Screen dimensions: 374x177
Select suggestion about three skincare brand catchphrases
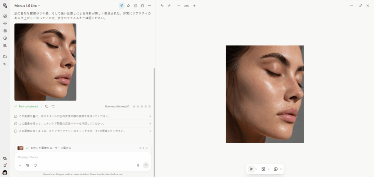[83, 131]
